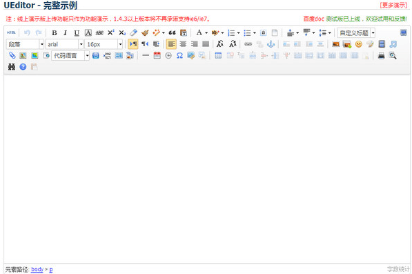The image size is (412, 274).
Task: Expand auto typeset options arrow
Action: pos(164,33)
